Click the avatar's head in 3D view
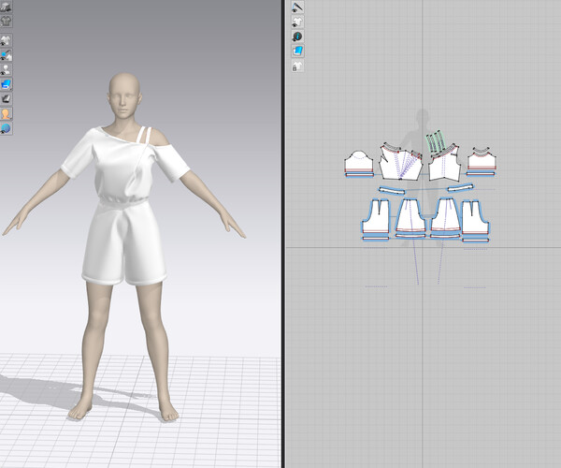The height and width of the screenshot is (468, 561). tap(124, 95)
